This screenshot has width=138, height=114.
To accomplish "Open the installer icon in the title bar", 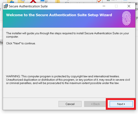I will [6, 6].
